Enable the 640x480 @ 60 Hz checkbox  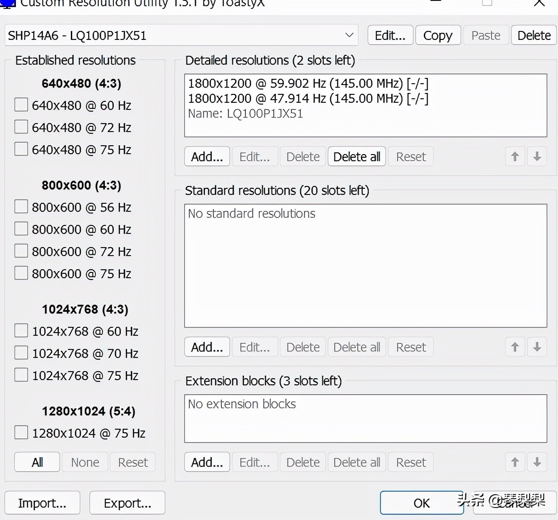coord(21,105)
